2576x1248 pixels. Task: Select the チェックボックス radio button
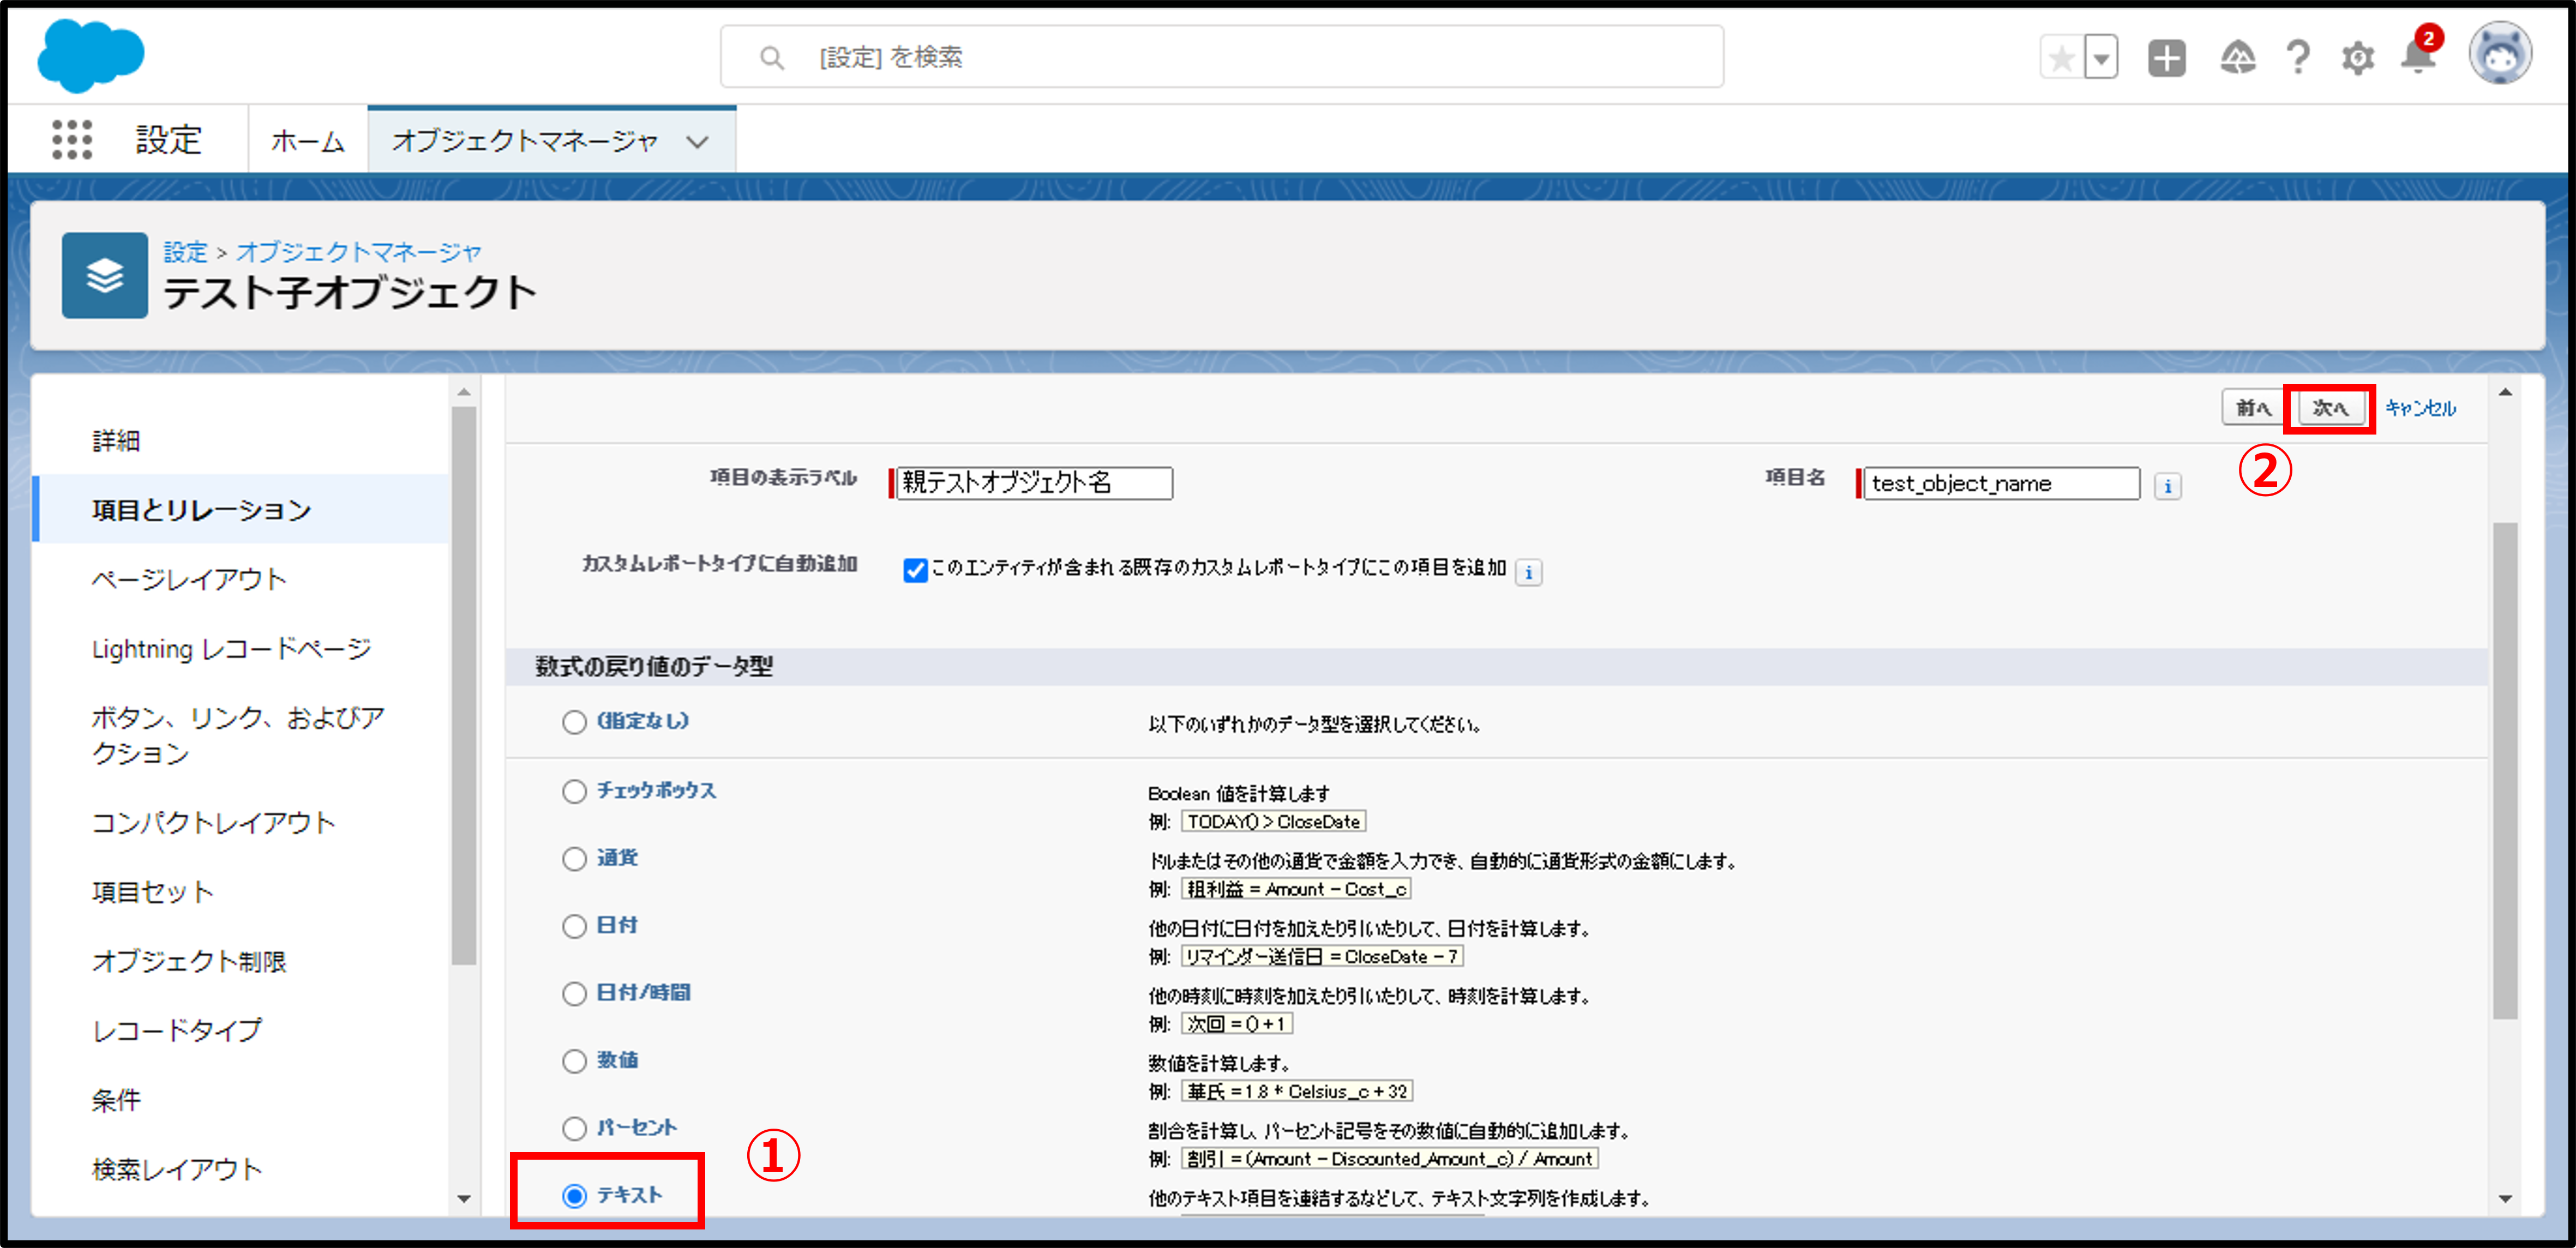pos(574,792)
